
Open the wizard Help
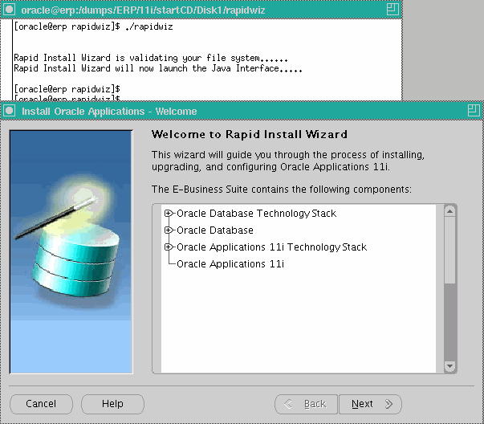112,404
